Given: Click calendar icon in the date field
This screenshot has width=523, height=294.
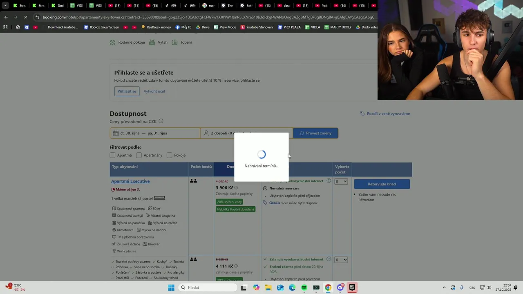Looking at the screenshot, I should click(x=116, y=133).
